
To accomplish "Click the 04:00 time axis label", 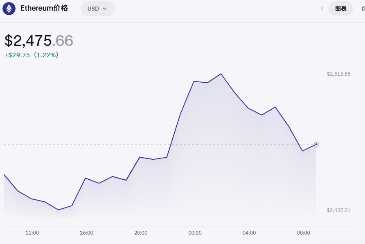I will pyautogui.click(x=249, y=233).
